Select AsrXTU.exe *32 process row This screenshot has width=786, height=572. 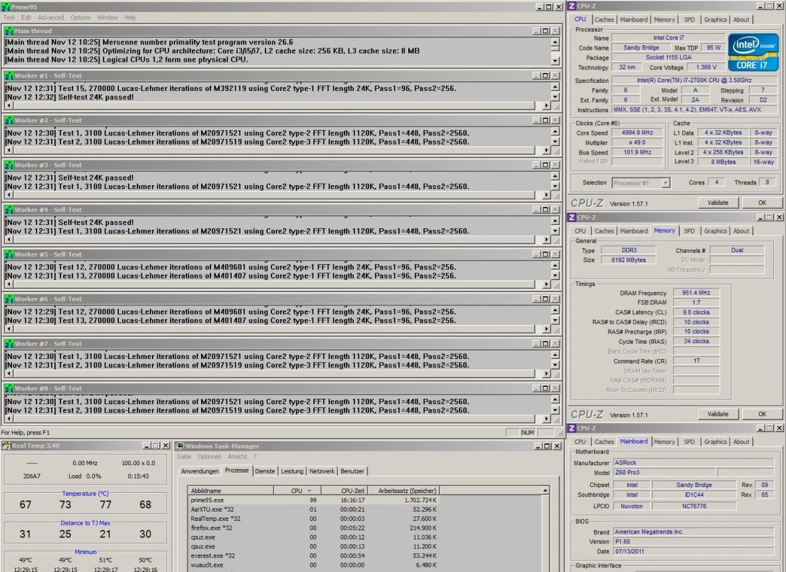point(314,510)
